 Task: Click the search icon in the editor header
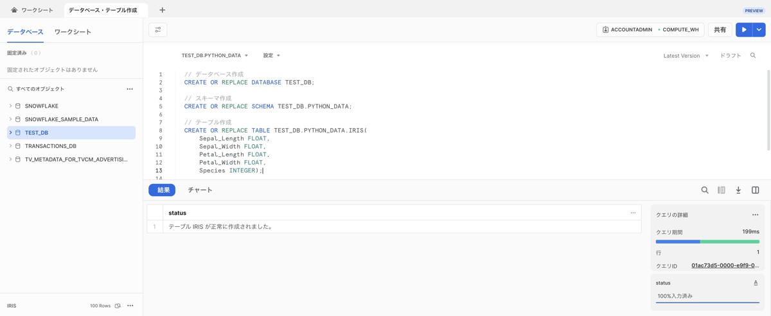click(753, 56)
